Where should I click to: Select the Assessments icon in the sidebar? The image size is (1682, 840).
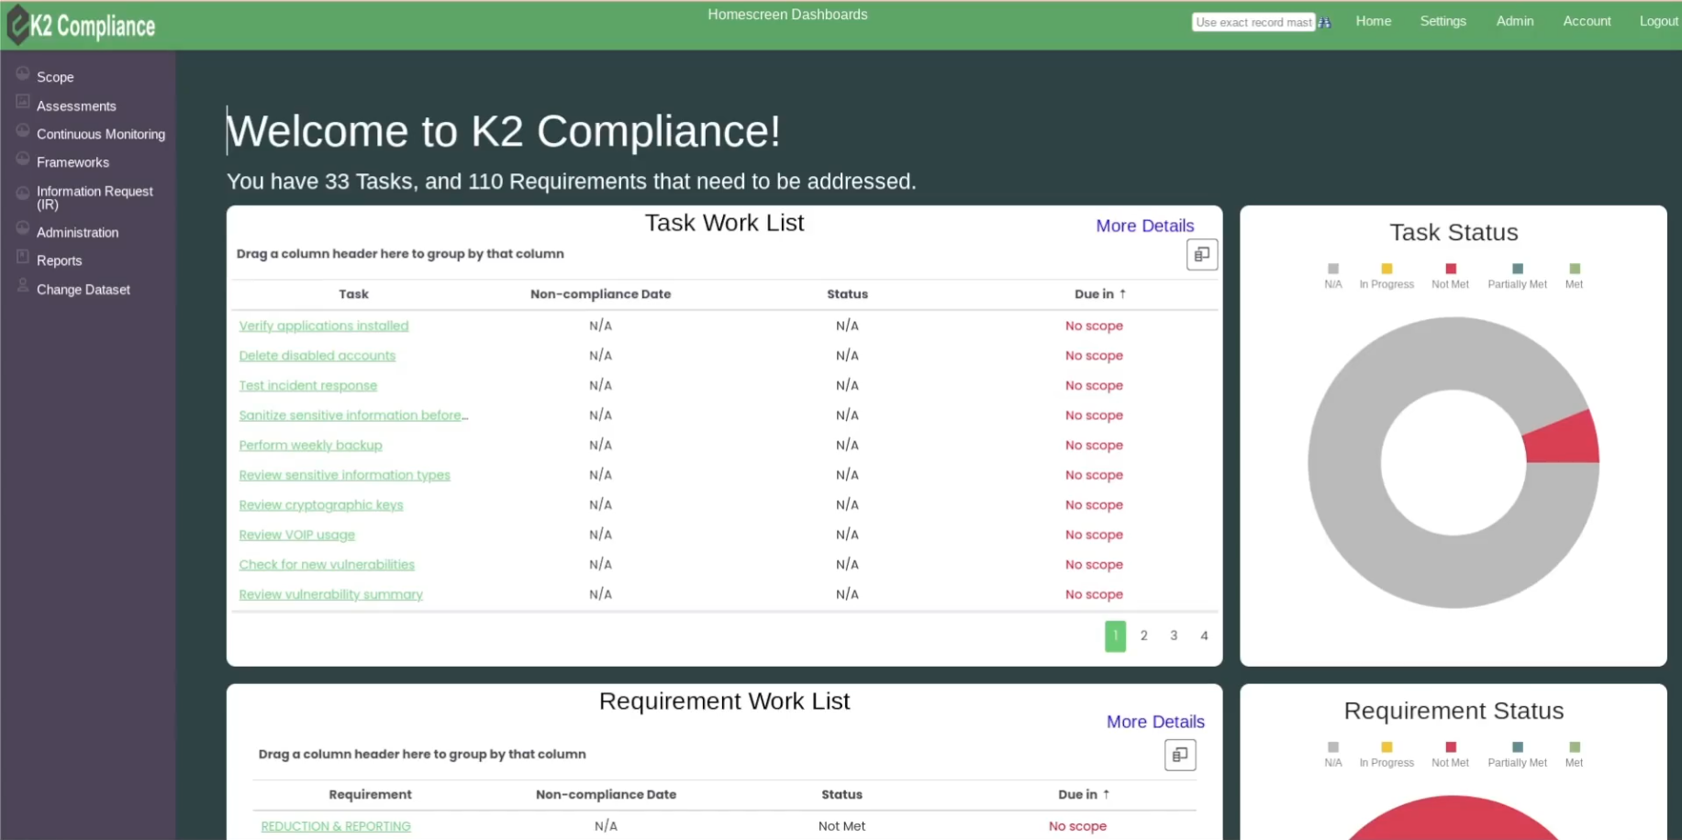tap(22, 101)
